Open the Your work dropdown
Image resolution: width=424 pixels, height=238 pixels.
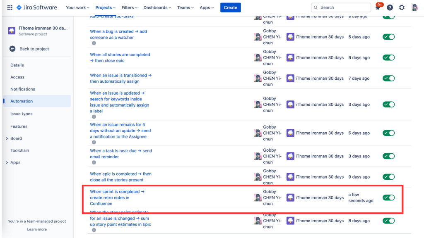(77, 7)
